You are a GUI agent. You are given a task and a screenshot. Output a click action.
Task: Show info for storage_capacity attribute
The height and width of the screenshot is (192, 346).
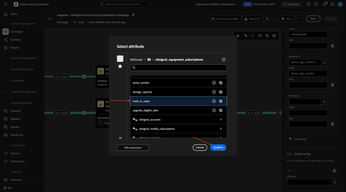[x=214, y=92]
